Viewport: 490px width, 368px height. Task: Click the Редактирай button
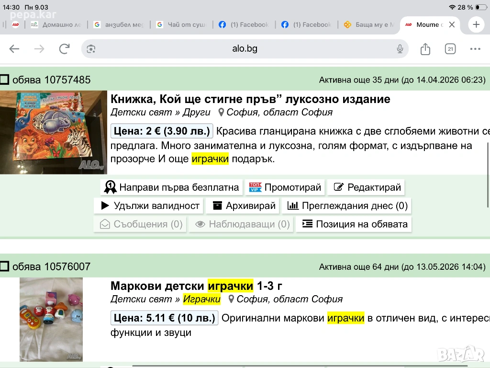[367, 187]
